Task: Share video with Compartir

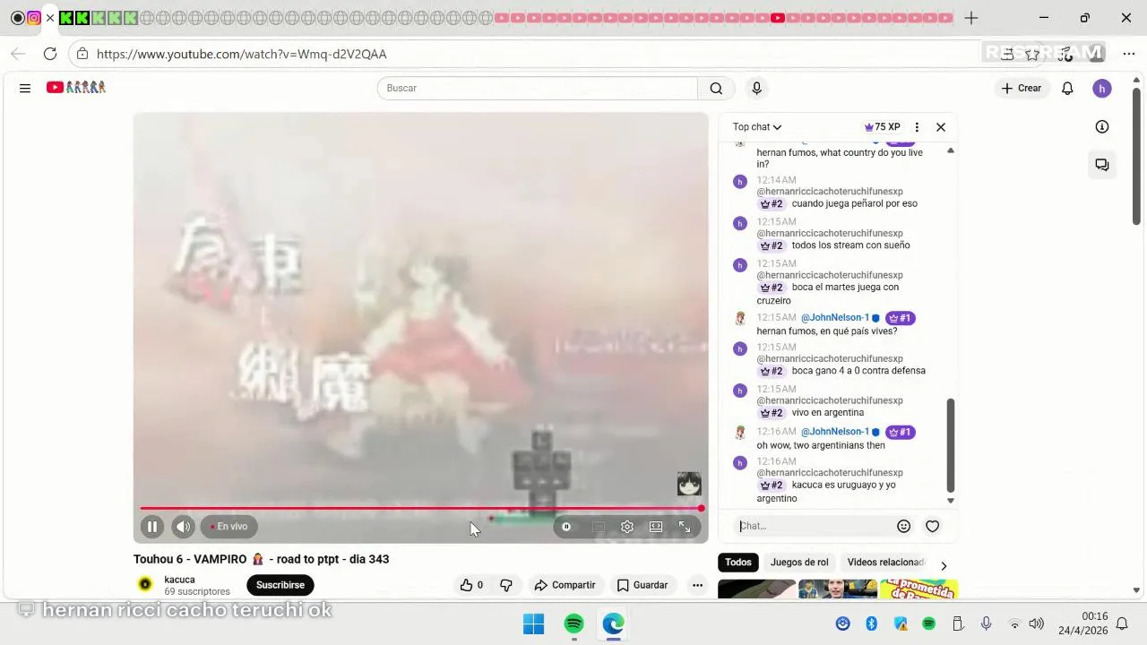Action: click(x=565, y=585)
